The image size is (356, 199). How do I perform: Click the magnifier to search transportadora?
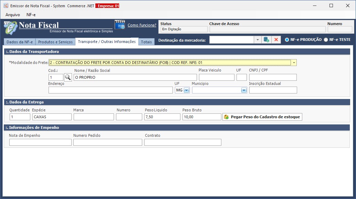[68, 77]
